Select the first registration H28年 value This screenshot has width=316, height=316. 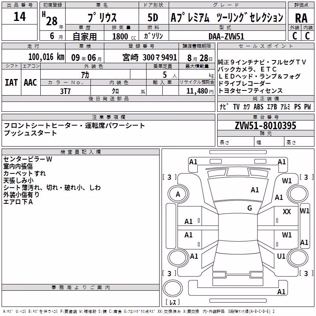point(52,20)
